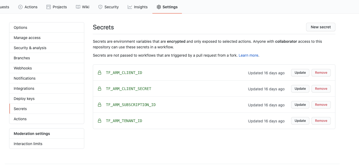This screenshot has height=167, width=359.
Task: Open Interaction limits under Moderation settings
Action: pyautogui.click(x=28, y=144)
